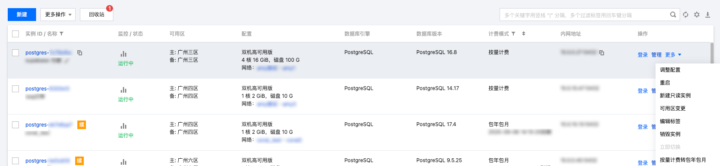Open monitoring chart icon for PostgreSQL 16.8 row
This screenshot has width=720, height=166.
click(x=124, y=54)
